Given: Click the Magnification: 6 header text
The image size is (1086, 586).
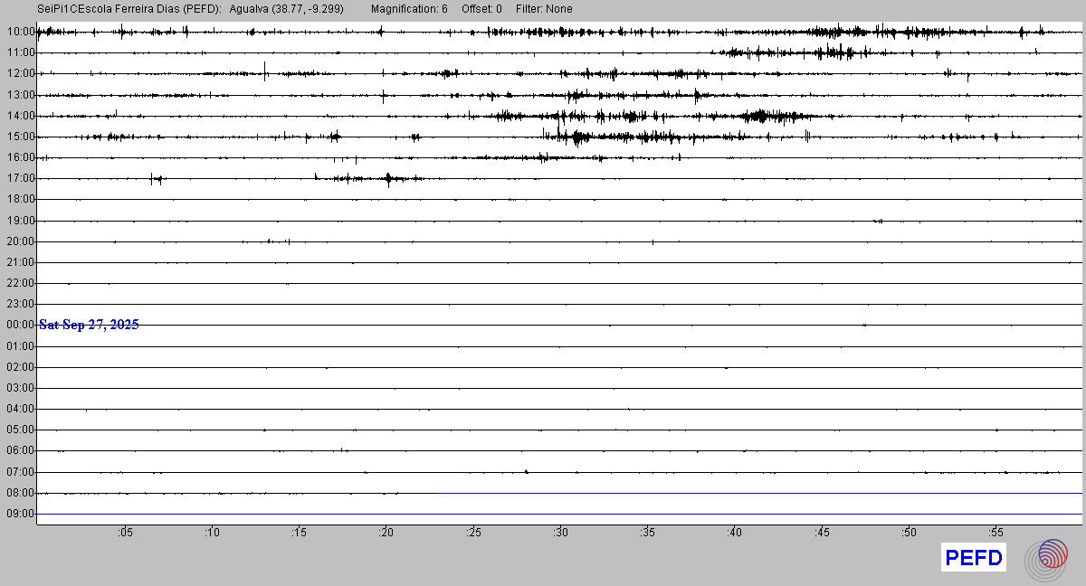Looking at the screenshot, I should tap(409, 9).
